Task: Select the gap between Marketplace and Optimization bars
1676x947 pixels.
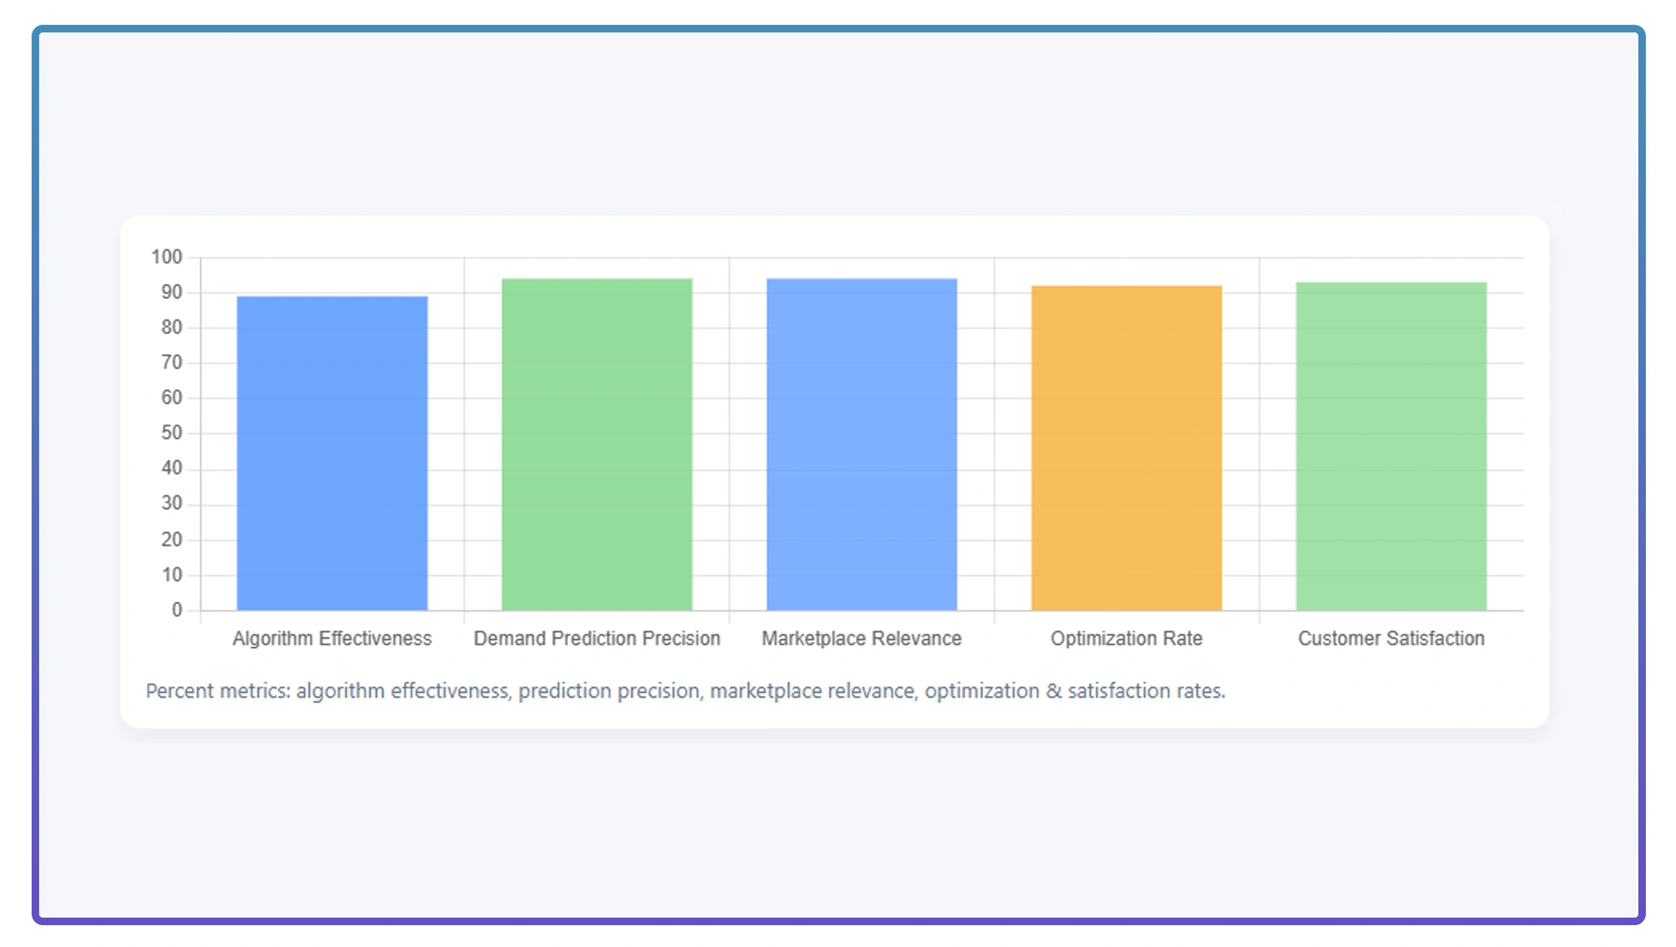Action: click(994, 452)
